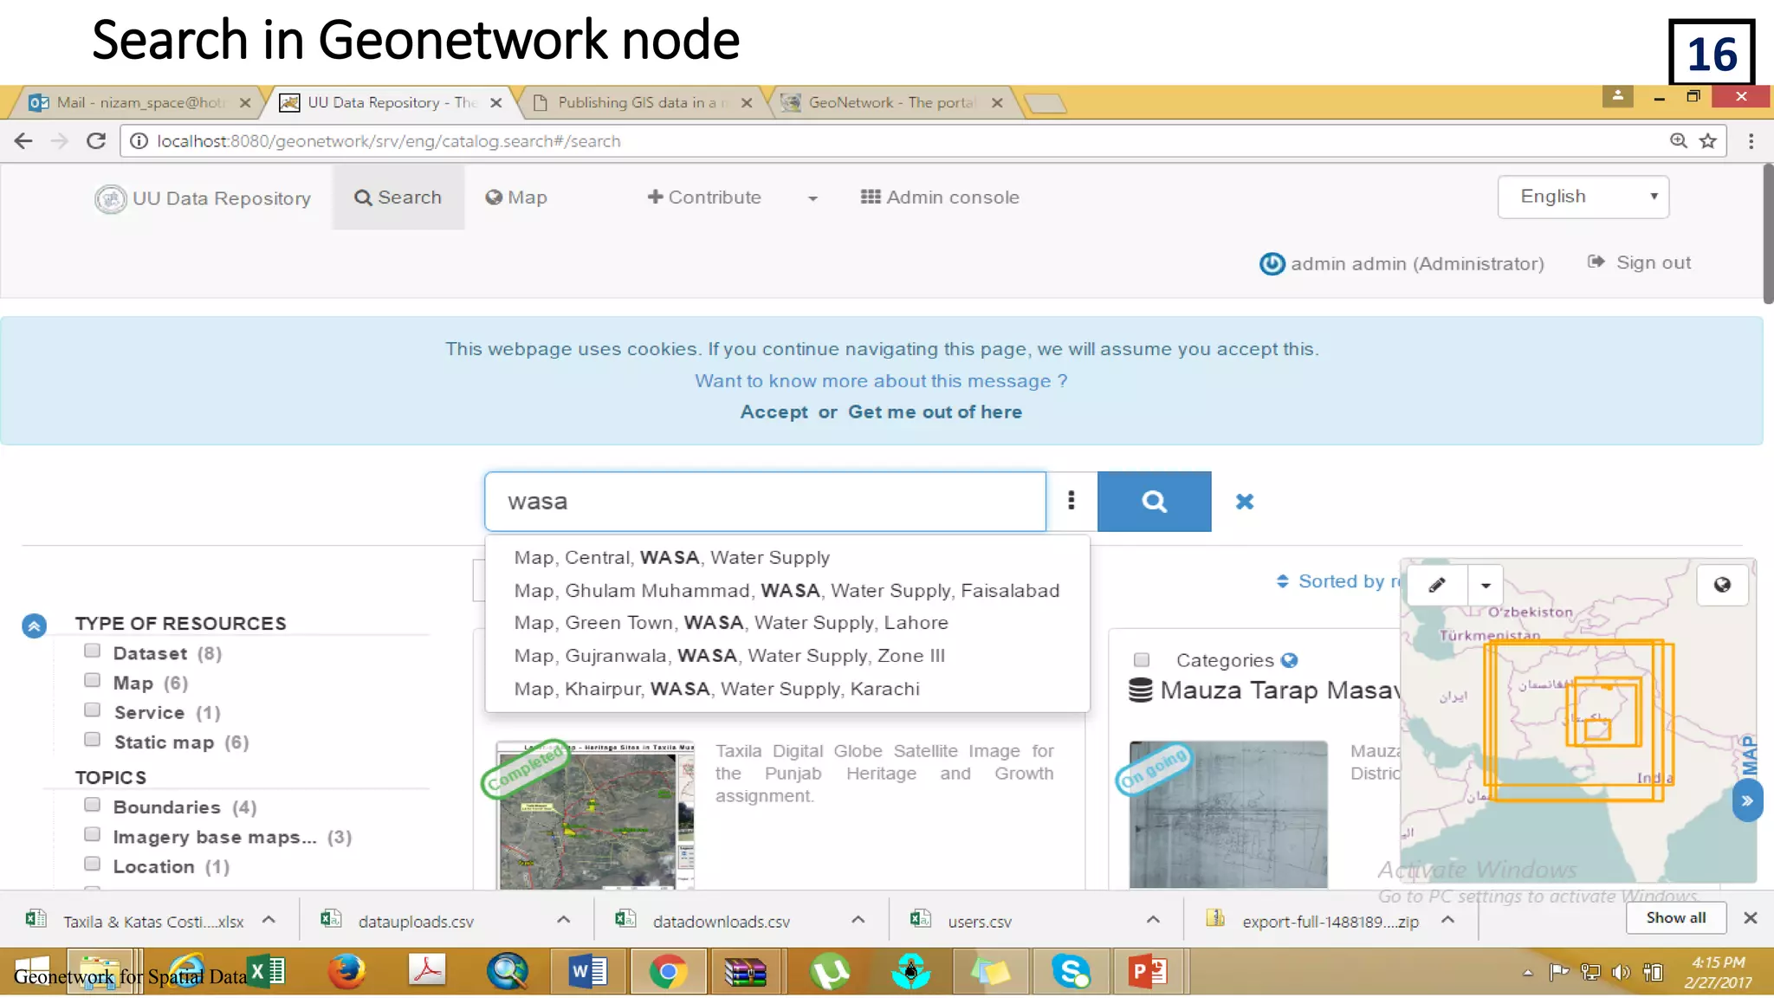Click the admin user power icon
This screenshot has height=998, width=1774.
[x=1272, y=263]
